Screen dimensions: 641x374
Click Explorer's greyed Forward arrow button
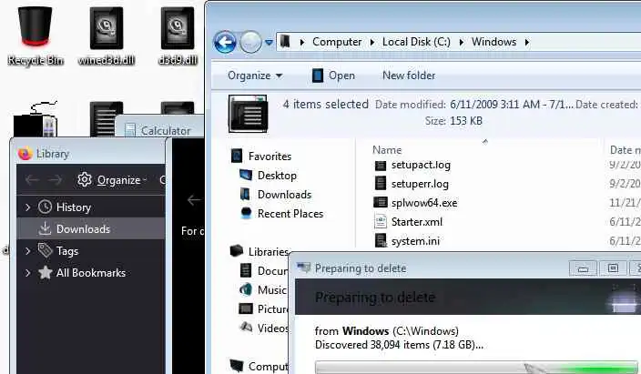(250, 42)
